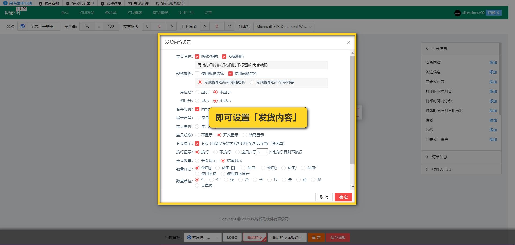This screenshot has width=515, height=245.
Task: Click inside the 宝贝少于 number input
Action: [262, 152]
